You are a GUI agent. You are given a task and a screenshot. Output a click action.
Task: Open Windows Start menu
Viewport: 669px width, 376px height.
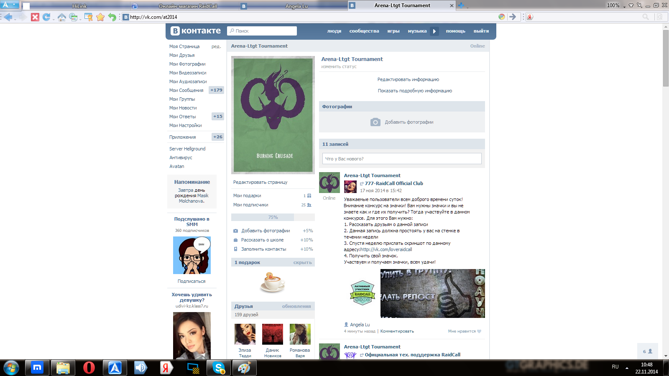11,368
